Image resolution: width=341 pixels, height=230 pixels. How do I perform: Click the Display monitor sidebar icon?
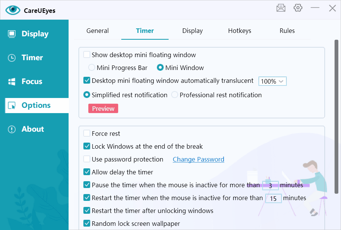click(x=12, y=34)
